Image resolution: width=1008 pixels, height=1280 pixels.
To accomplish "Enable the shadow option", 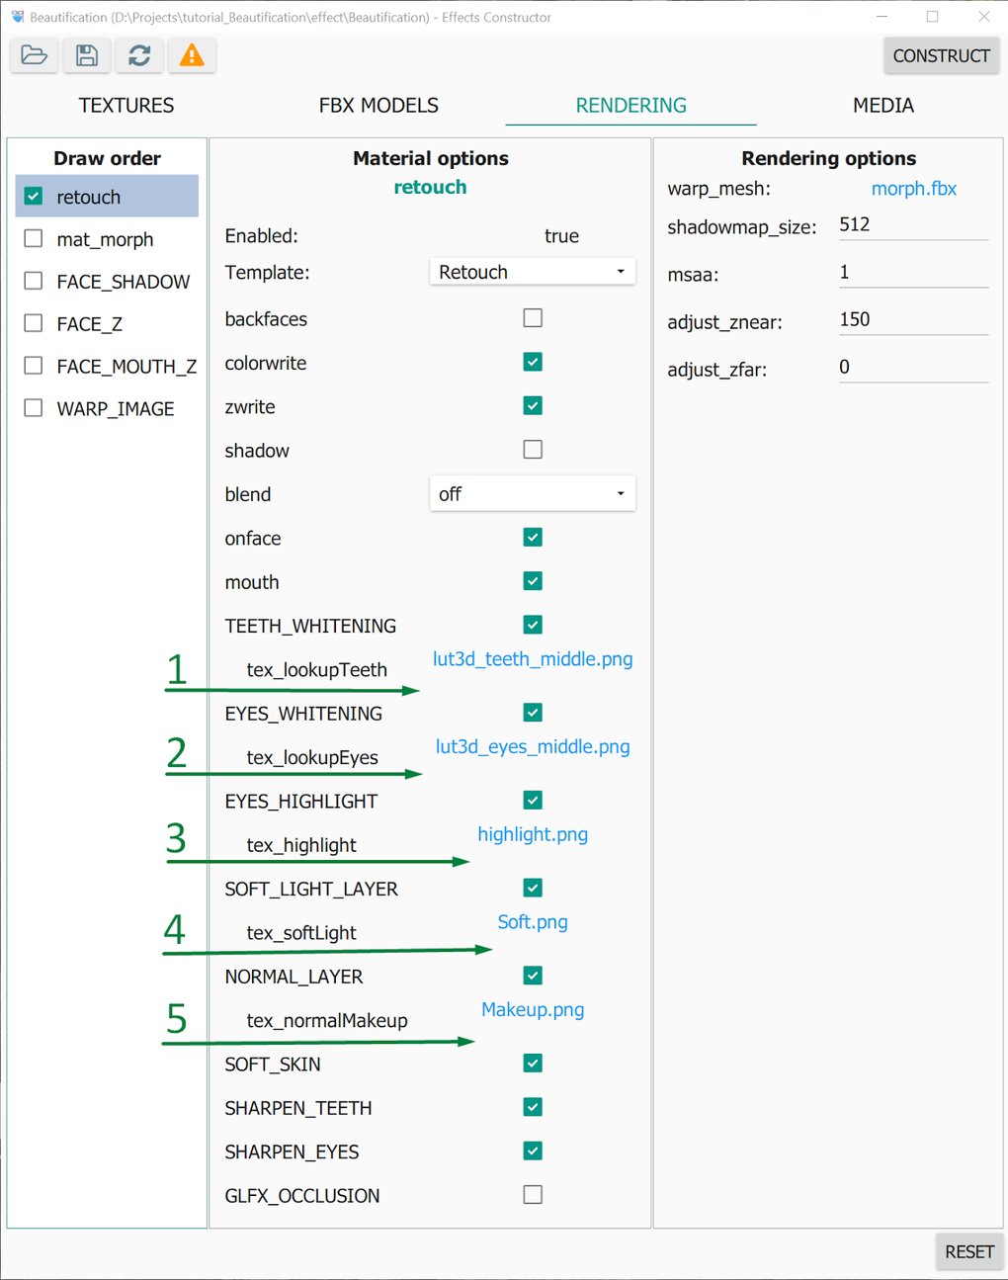I will pyautogui.click(x=532, y=449).
